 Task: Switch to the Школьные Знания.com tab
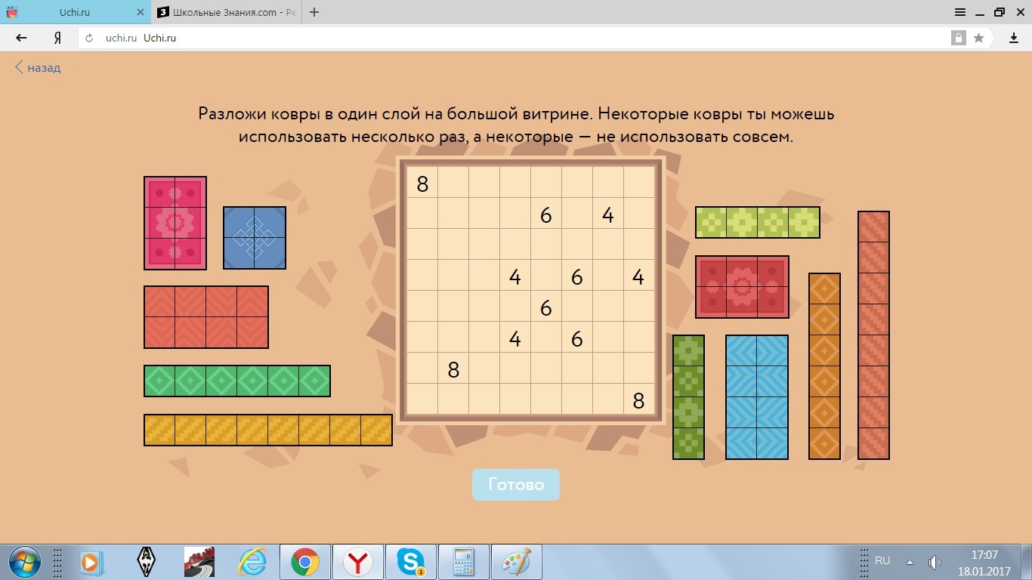[227, 12]
